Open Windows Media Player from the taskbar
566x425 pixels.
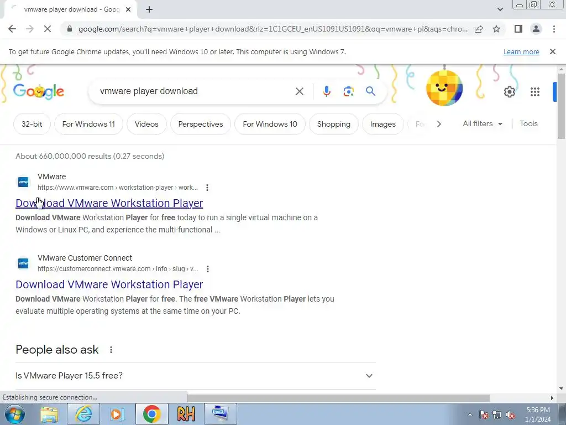[x=117, y=414]
